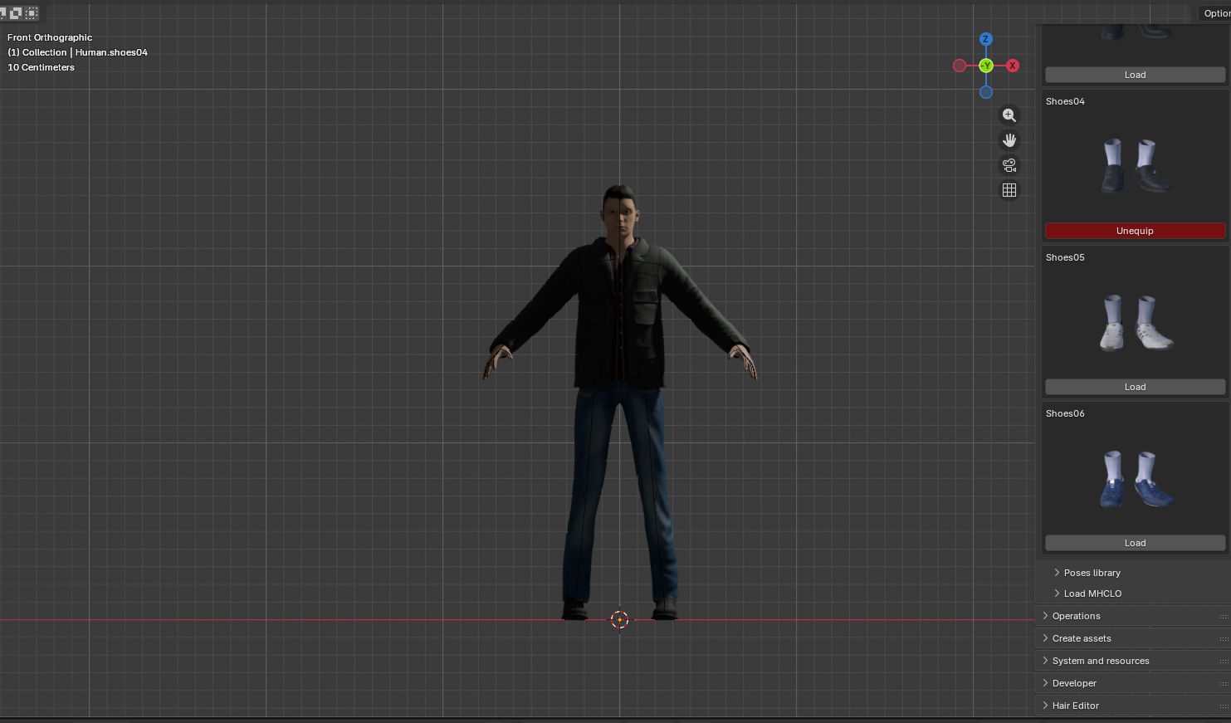Viewport: 1231px width, 723px height.
Task: Click the '(1) Collection | Human.shoes04' text
Action: [77, 52]
